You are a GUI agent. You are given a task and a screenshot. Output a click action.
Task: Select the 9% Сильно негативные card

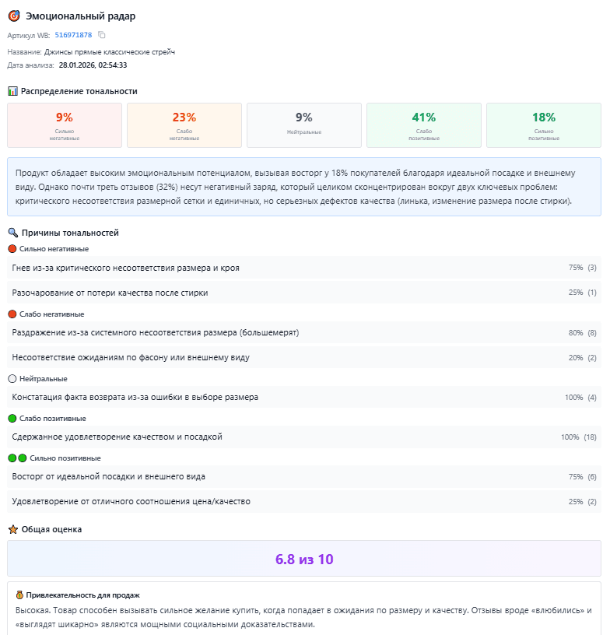coord(65,125)
